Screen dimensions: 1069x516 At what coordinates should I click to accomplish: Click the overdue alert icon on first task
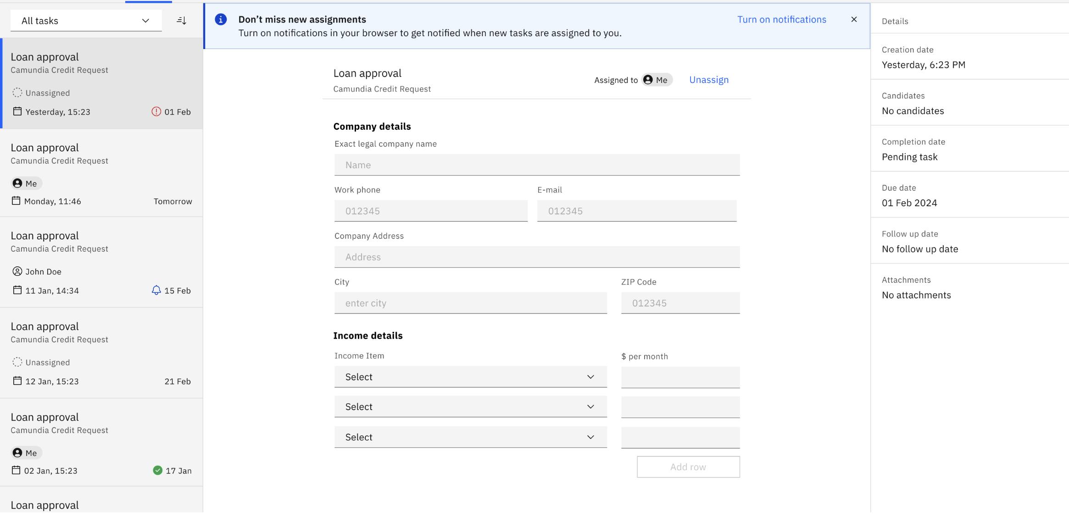pos(156,110)
